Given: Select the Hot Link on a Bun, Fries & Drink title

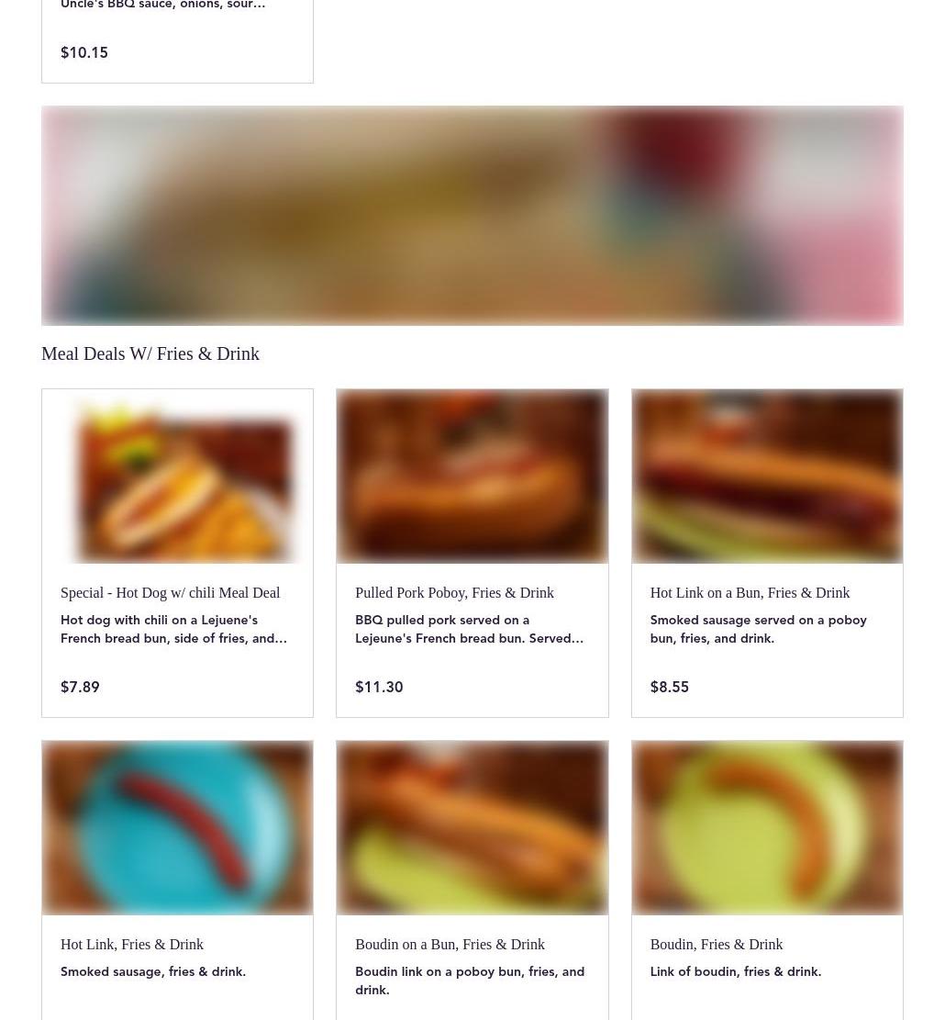Looking at the screenshot, I should click(x=750, y=592).
